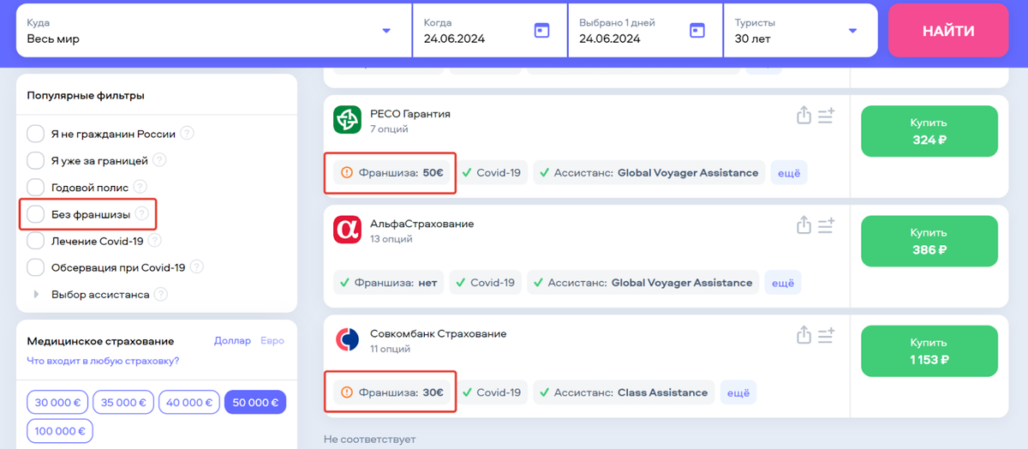Screen dimensions: 1028x449
Task: Click Global Voyager Assistance tag on АльфаСтрахование
Action: click(643, 283)
